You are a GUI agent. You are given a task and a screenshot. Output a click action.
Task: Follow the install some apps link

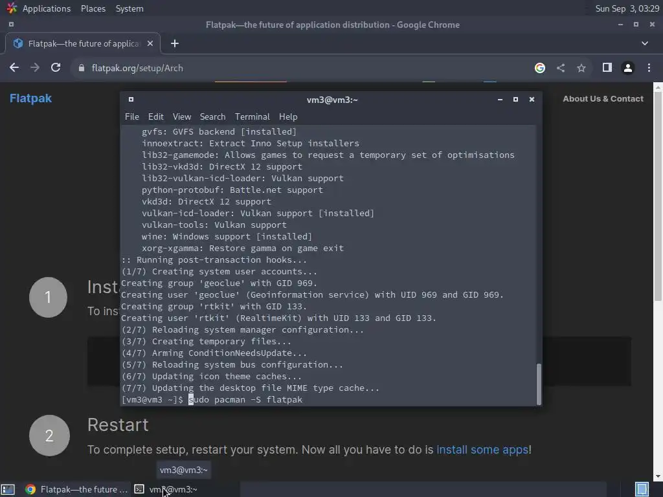(482, 450)
